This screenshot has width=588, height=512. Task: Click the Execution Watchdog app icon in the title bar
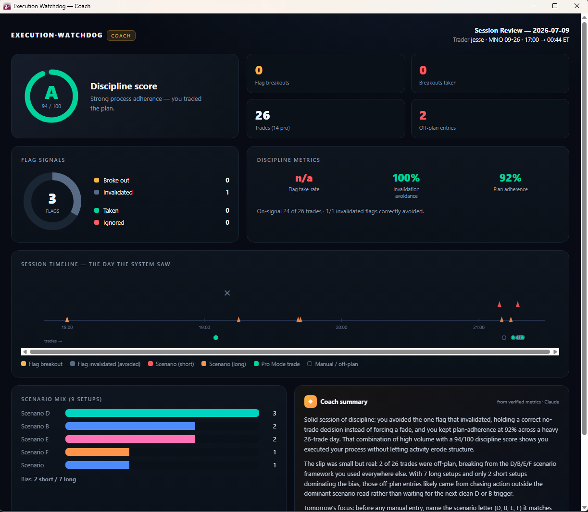7,6
